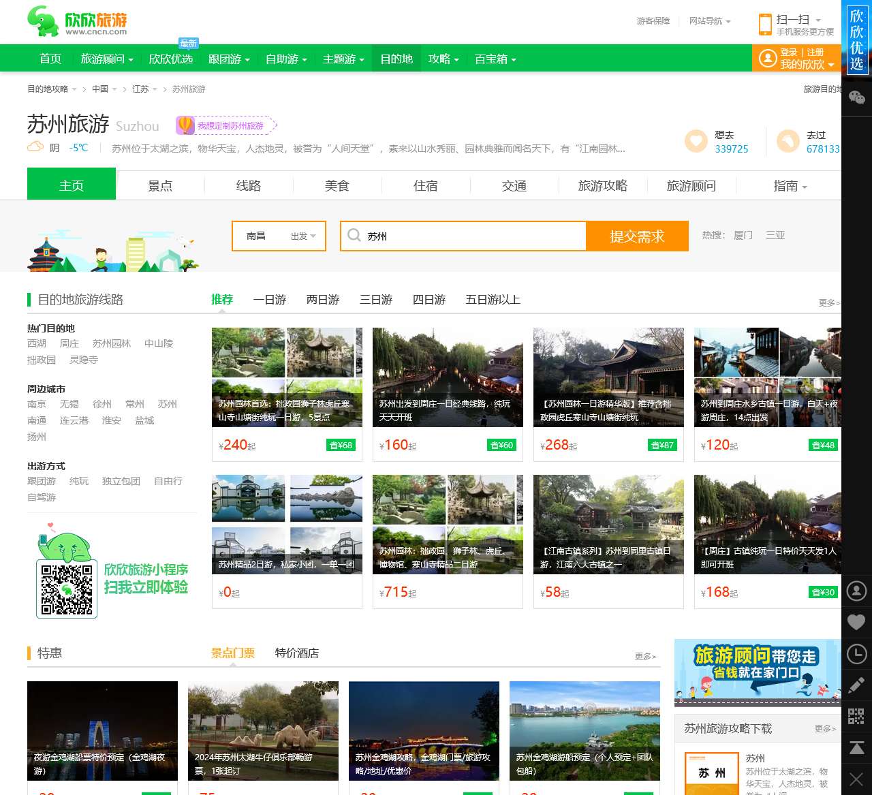
Task: Click the magnifier icon in destination search box
Action: click(354, 235)
